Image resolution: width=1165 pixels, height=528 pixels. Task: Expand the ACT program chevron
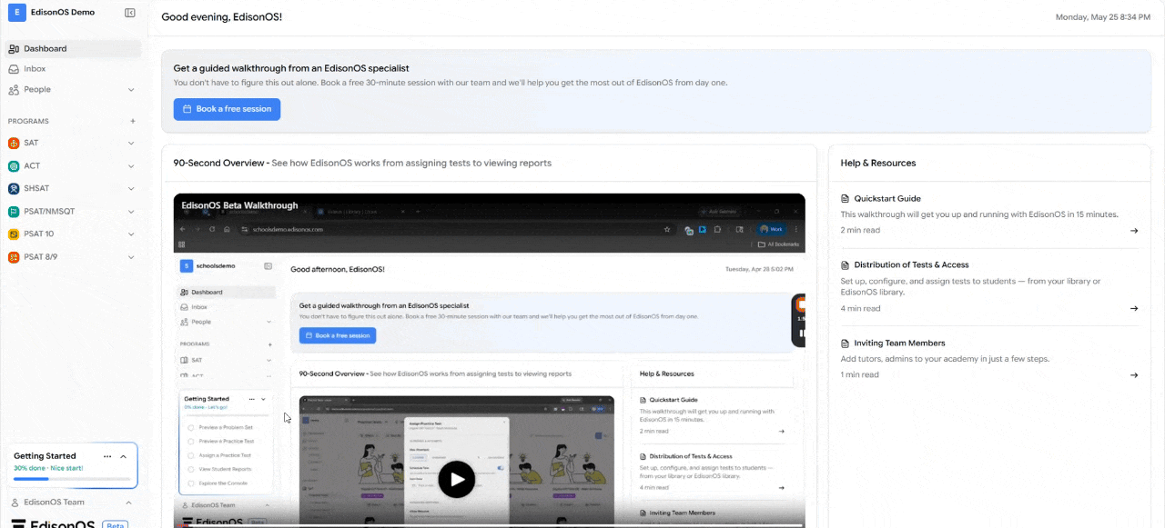pyautogui.click(x=131, y=166)
